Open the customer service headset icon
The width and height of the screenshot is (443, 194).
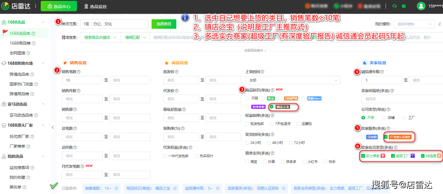(x=395, y=6)
